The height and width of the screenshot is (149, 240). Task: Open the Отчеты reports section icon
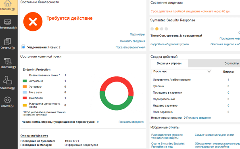(8, 42)
